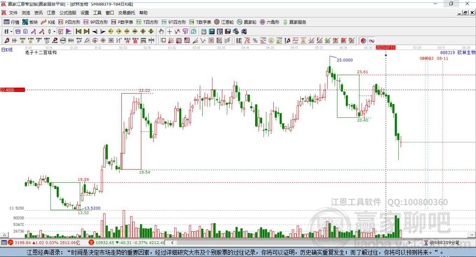Image resolution: width=476 pixels, height=257 pixels.
Task: Click the yellow left-right arrow diamond
Action: (127, 32)
